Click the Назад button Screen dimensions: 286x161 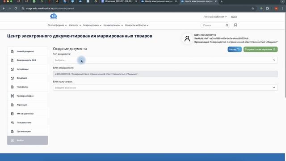point(235,49)
